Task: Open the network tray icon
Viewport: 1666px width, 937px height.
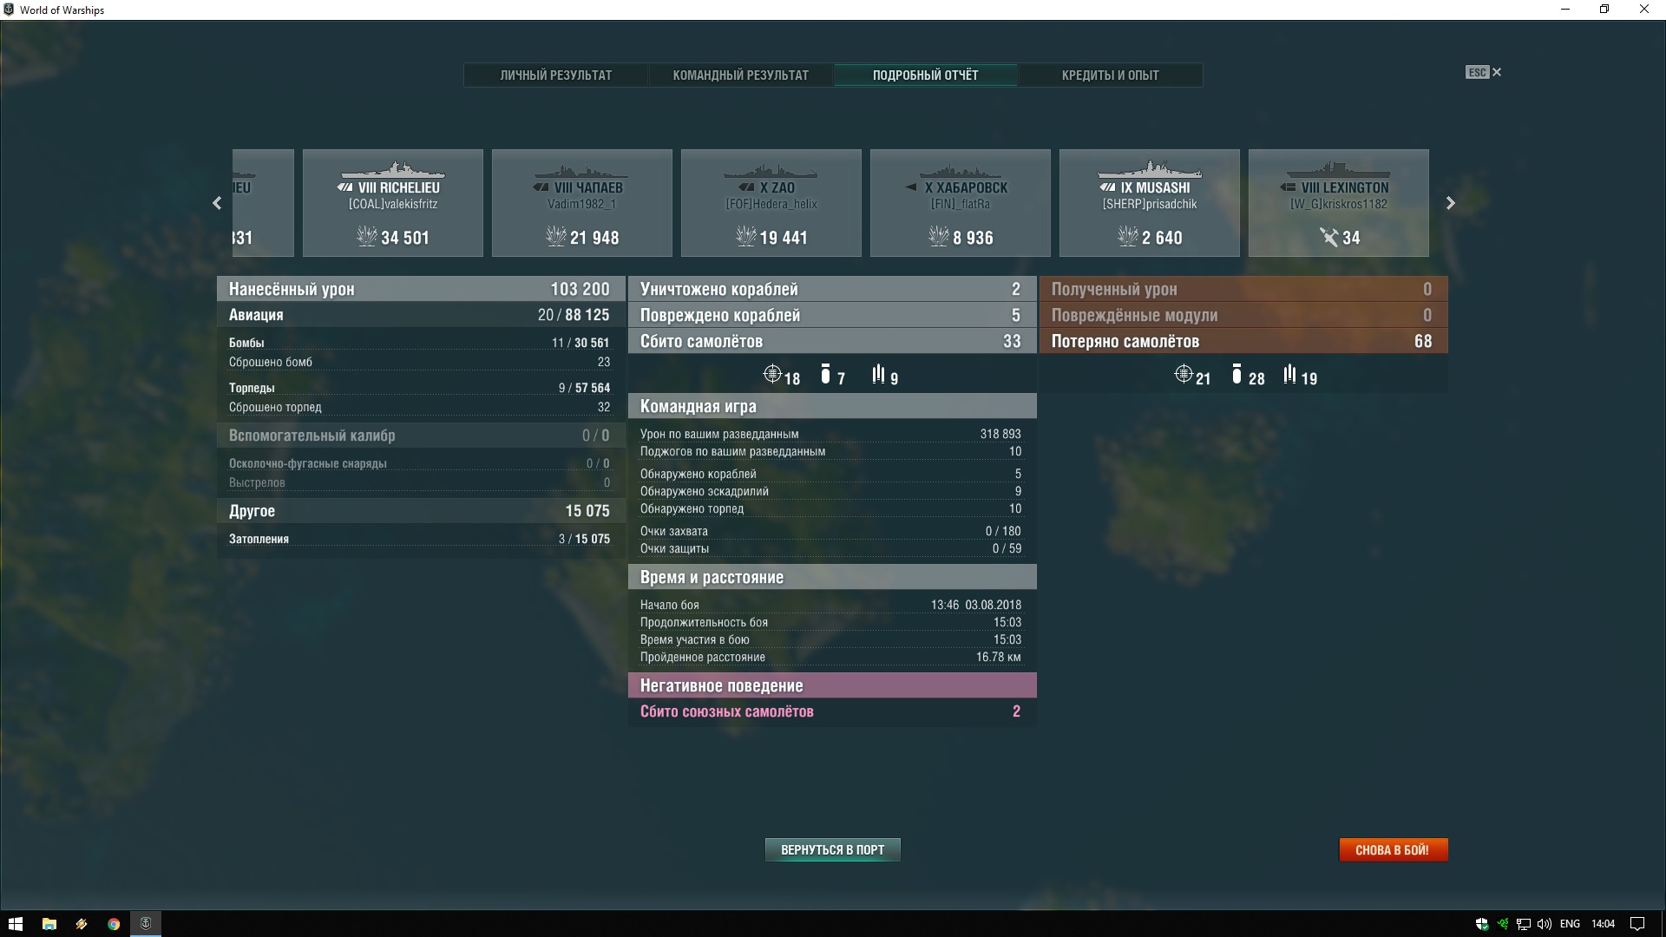Action: [x=1524, y=924]
